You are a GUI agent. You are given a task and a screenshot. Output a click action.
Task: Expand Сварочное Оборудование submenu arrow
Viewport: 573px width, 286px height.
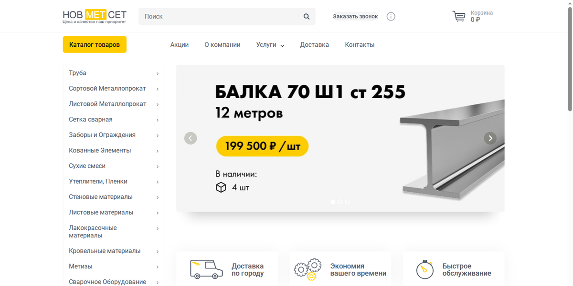pyautogui.click(x=158, y=282)
